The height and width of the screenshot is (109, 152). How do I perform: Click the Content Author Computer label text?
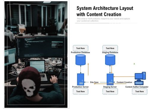137,87
